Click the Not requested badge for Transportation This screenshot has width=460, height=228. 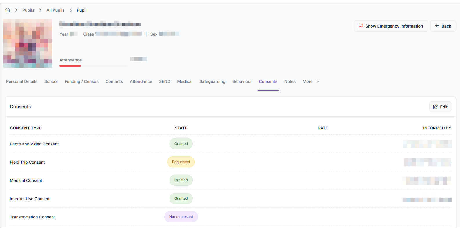(x=181, y=217)
